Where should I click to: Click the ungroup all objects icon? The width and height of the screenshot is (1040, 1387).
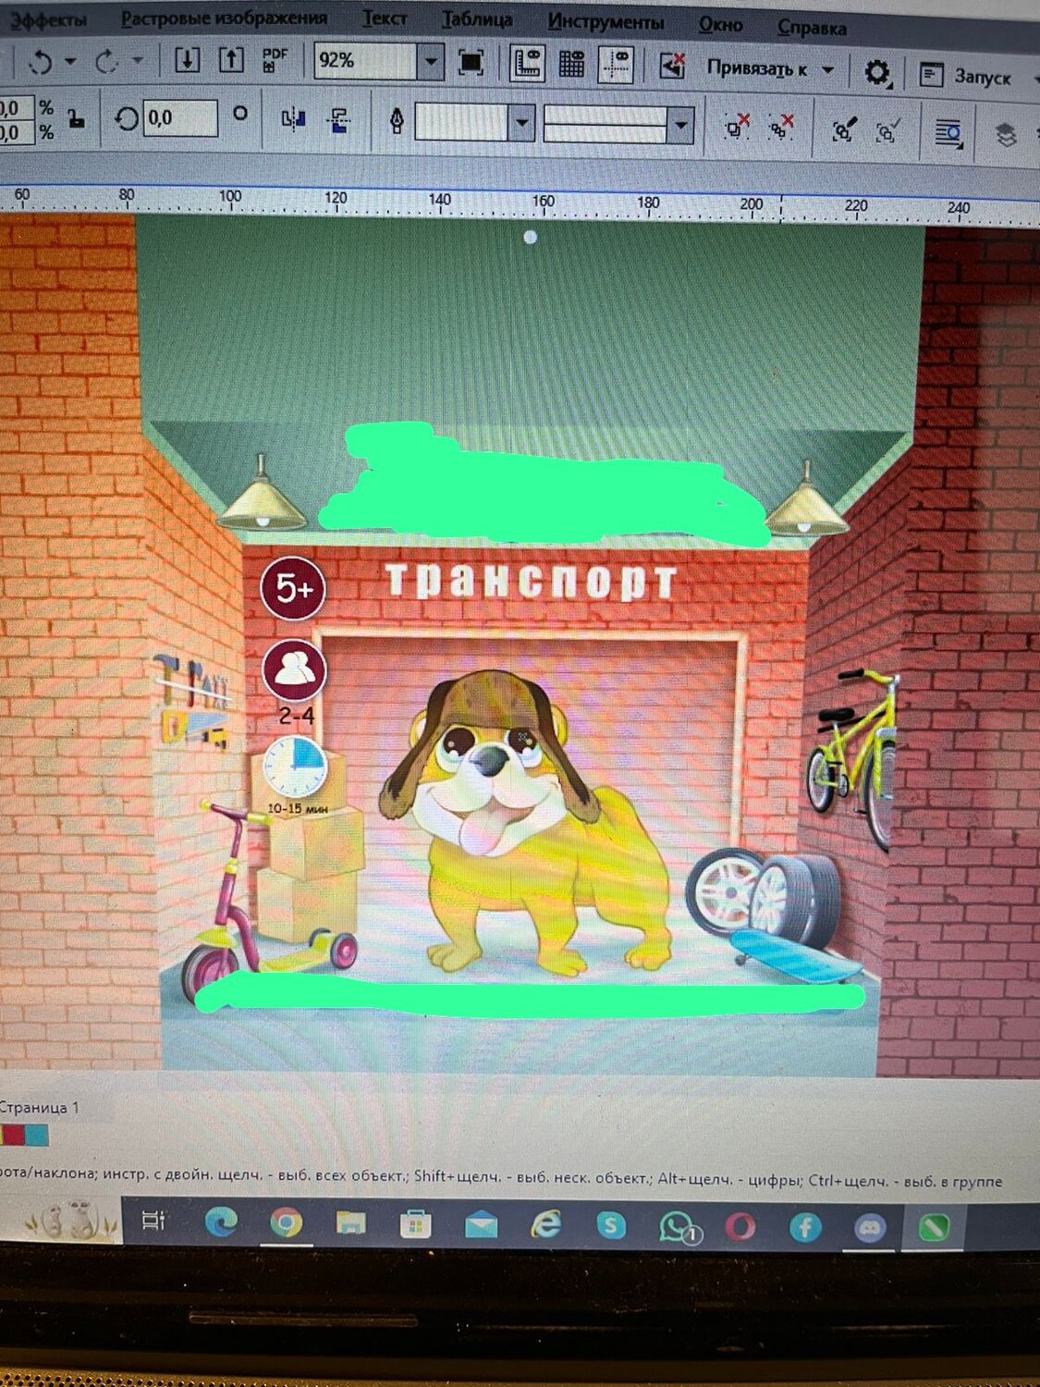click(x=781, y=128)
